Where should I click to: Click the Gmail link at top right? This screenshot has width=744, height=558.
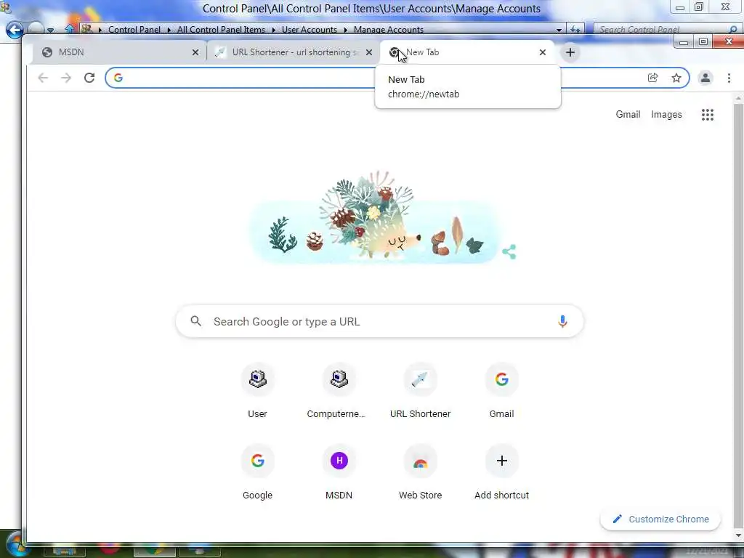tap(628, 114)
